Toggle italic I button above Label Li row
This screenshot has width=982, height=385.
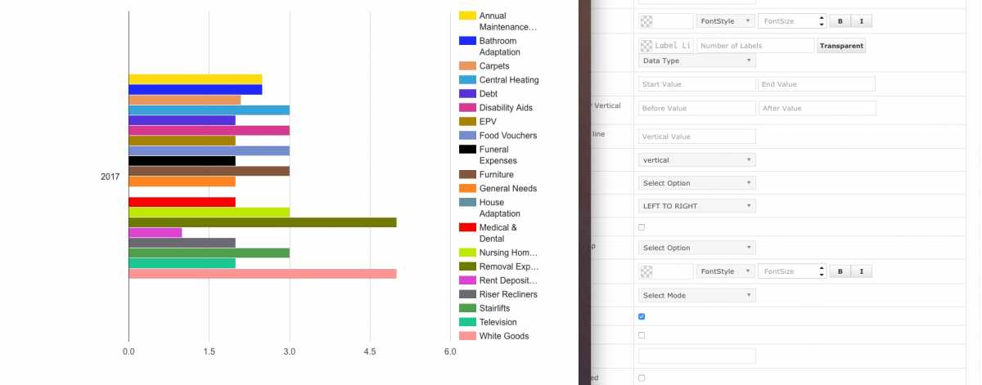(x=862, y=20)
